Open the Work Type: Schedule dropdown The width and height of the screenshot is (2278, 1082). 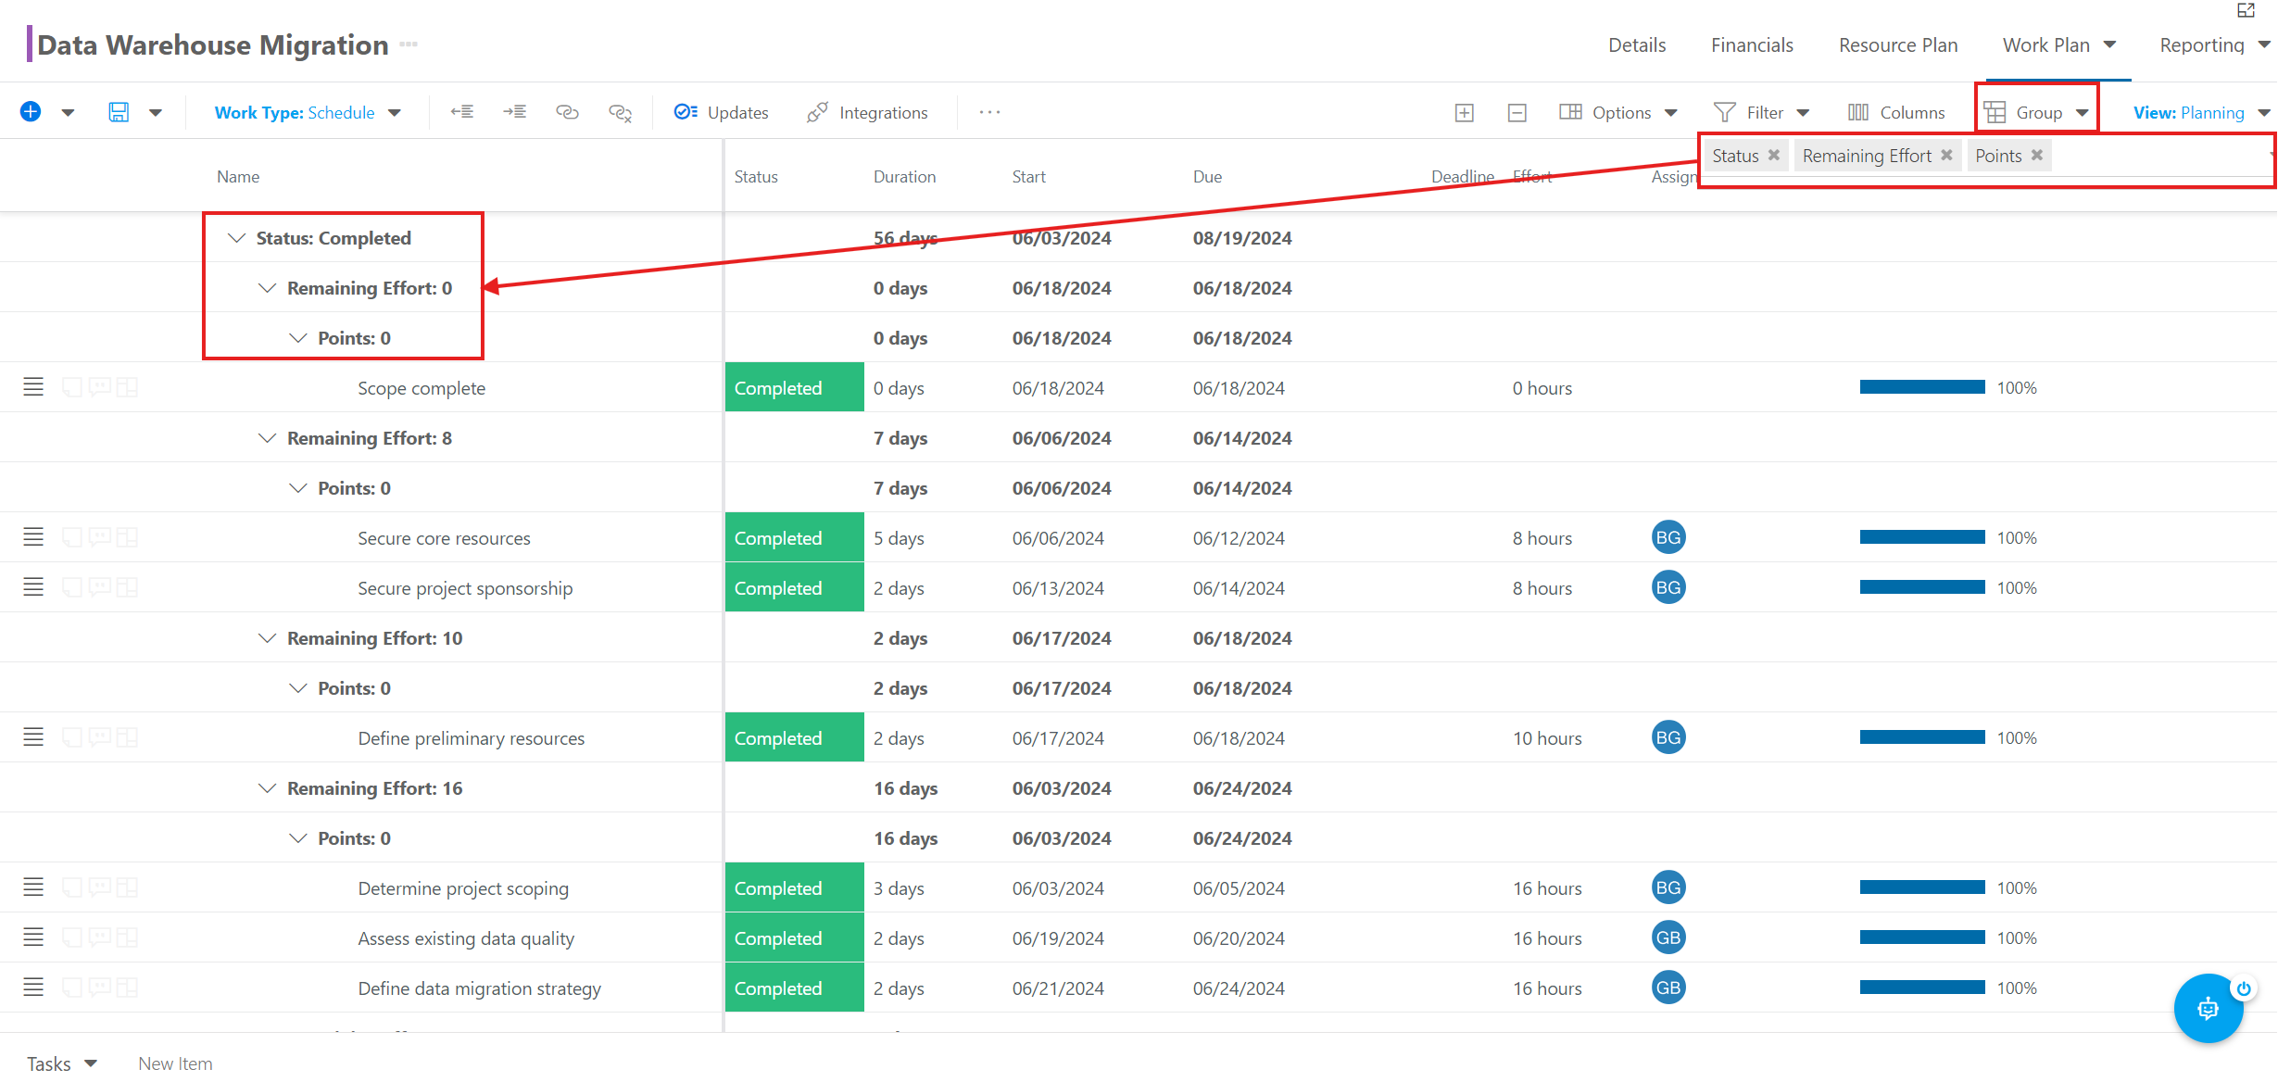[x=308, y=112]
